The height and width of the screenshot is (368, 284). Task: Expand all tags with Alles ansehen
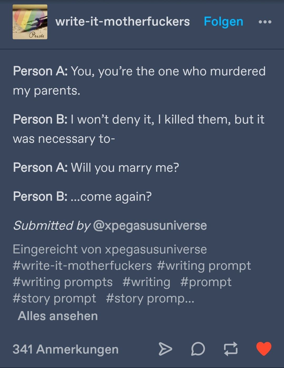[x=58, y=316]
